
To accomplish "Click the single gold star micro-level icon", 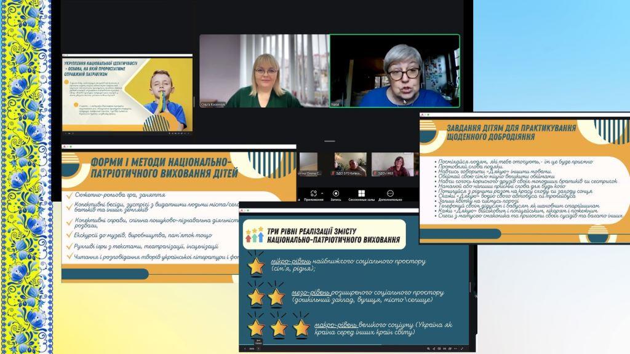I will [256, 266].
